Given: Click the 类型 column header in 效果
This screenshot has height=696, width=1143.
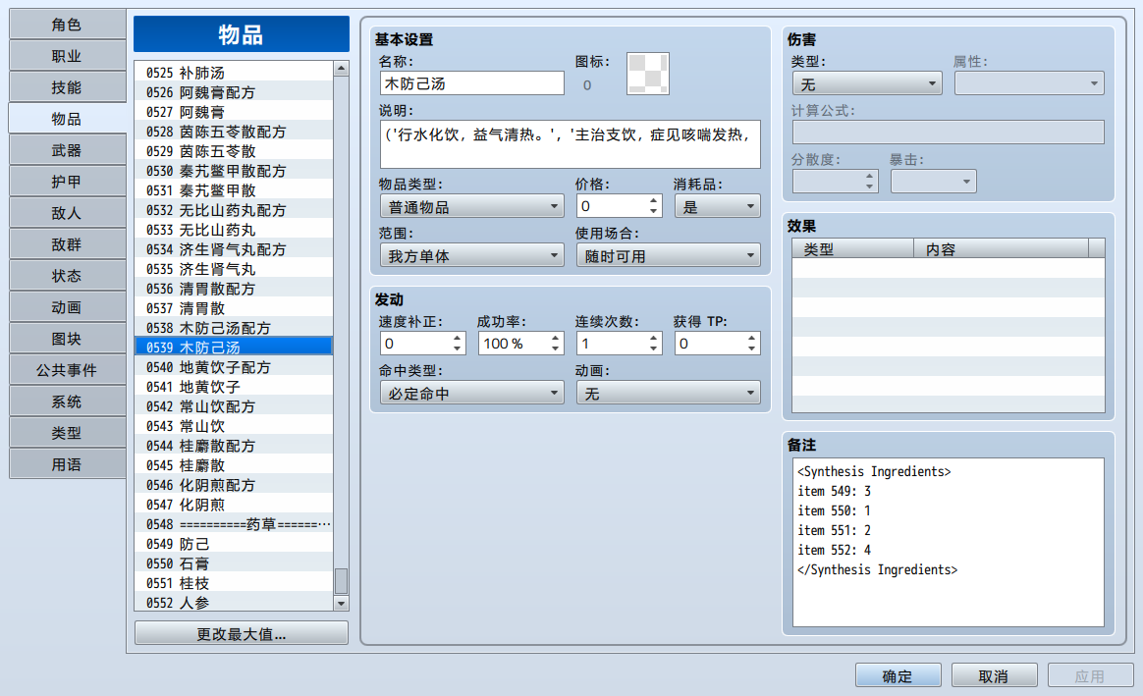Looking at the screenshot, I should click(853, 249).
